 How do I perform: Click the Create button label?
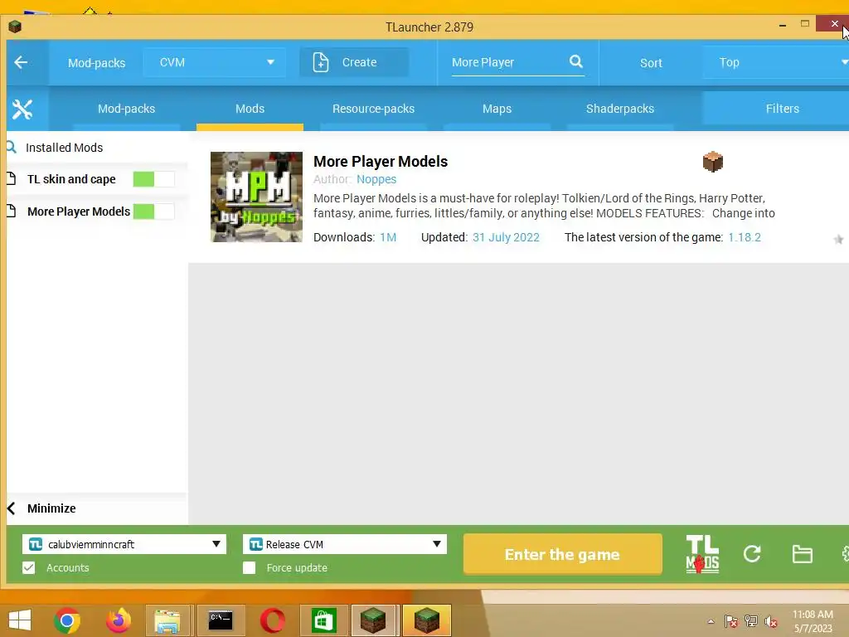click(x=359, y=62)
